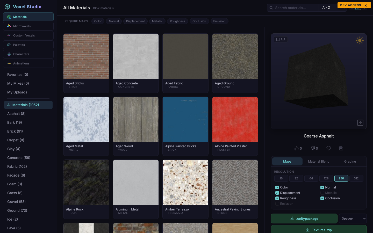
Task: Toggle the sun lighting in the preview
Action: [360, 40]
